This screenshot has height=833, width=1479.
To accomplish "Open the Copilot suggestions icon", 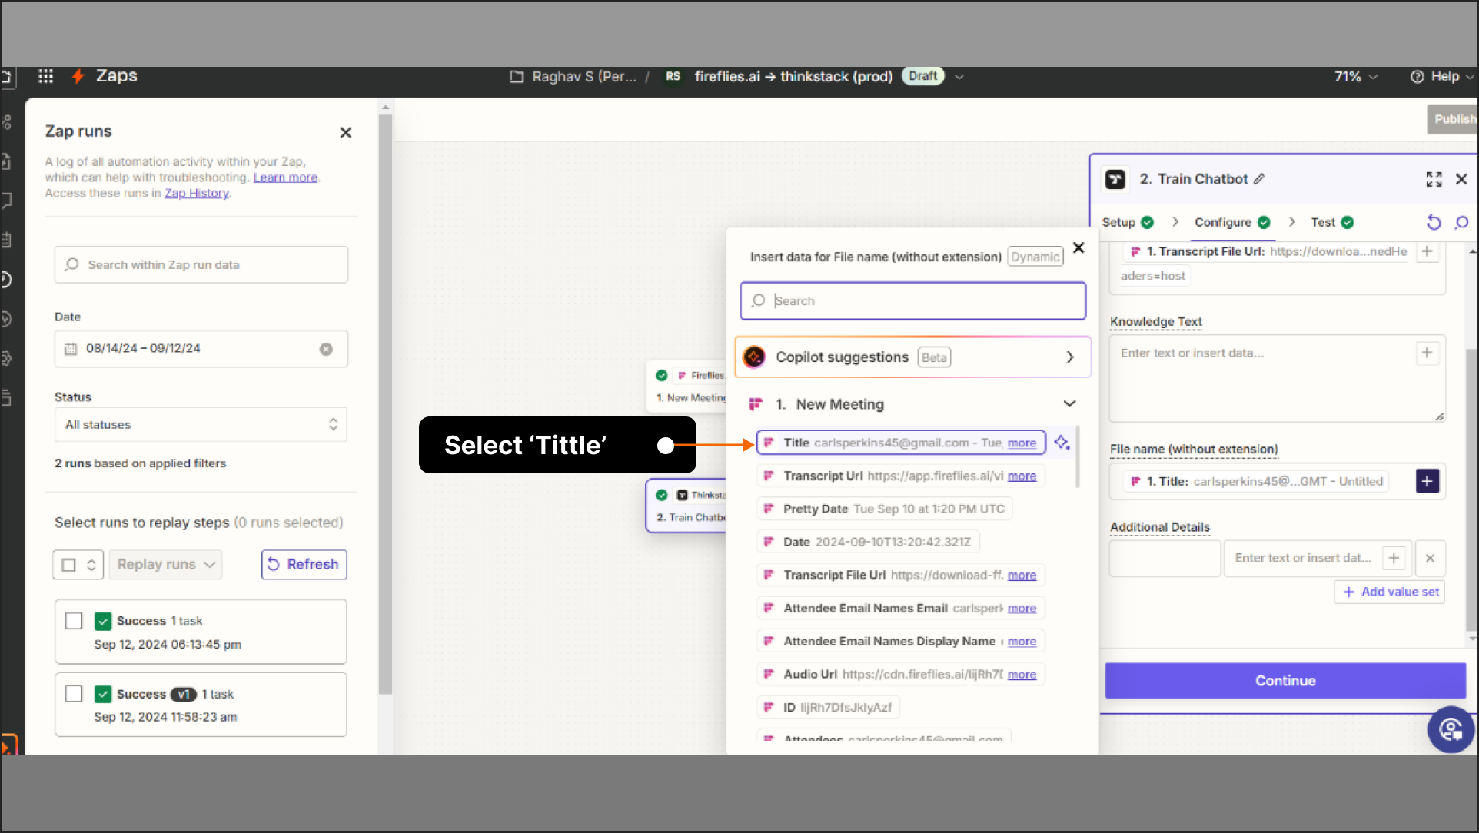I will tap(754, 357).
